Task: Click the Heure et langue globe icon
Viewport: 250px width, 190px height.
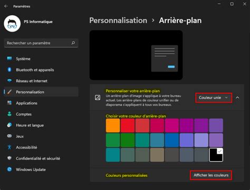Action: point(9,125)
